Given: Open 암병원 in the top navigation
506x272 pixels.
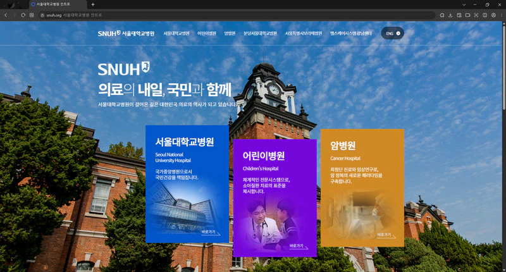Looking at the screenshot, I should 230,34.
